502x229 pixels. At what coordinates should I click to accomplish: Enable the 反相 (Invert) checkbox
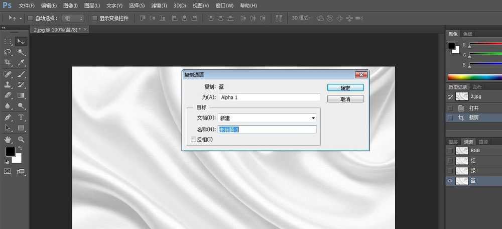[x=194, y=139]
